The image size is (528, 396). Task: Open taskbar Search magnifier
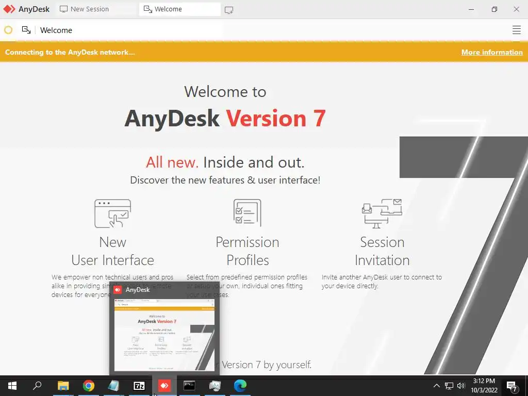click(x=37, y=386)
